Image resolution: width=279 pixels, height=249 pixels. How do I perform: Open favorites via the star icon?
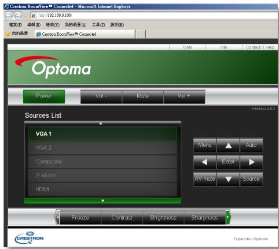point(8,34)
